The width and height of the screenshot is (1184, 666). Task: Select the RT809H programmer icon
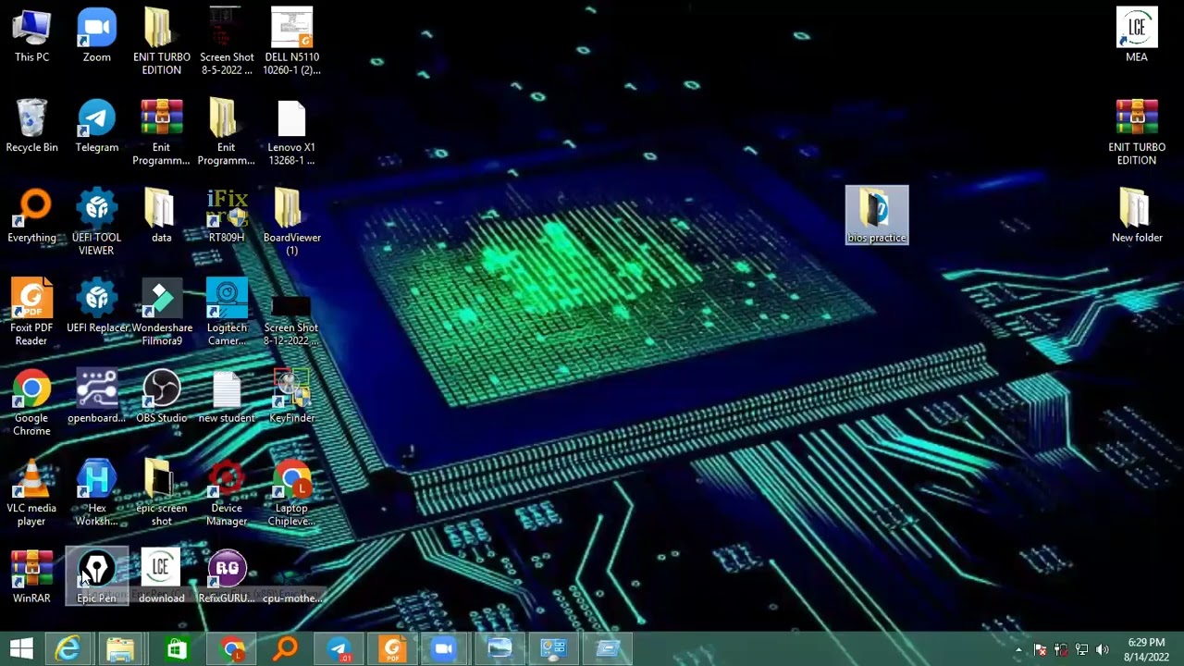[x=227, y=216]
